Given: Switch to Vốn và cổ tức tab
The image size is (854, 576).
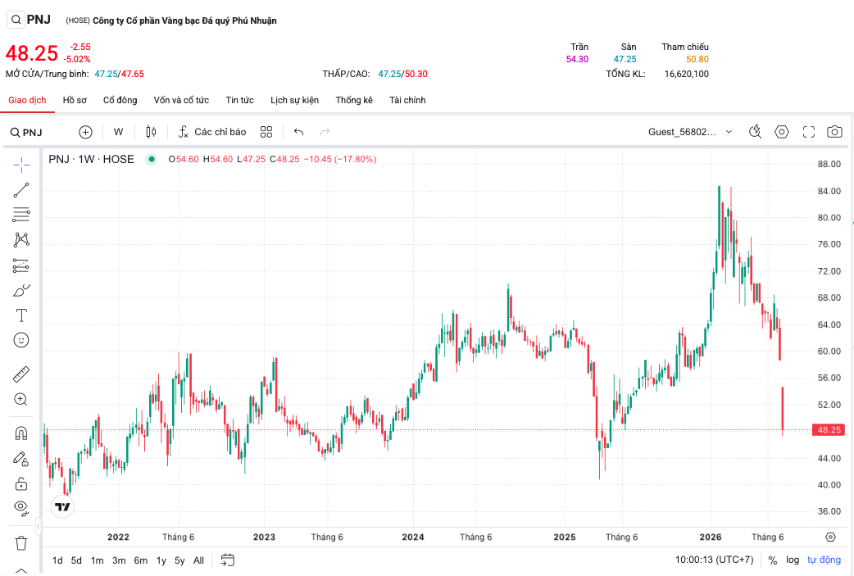Looking at the screenshot, I should [181, 100].
